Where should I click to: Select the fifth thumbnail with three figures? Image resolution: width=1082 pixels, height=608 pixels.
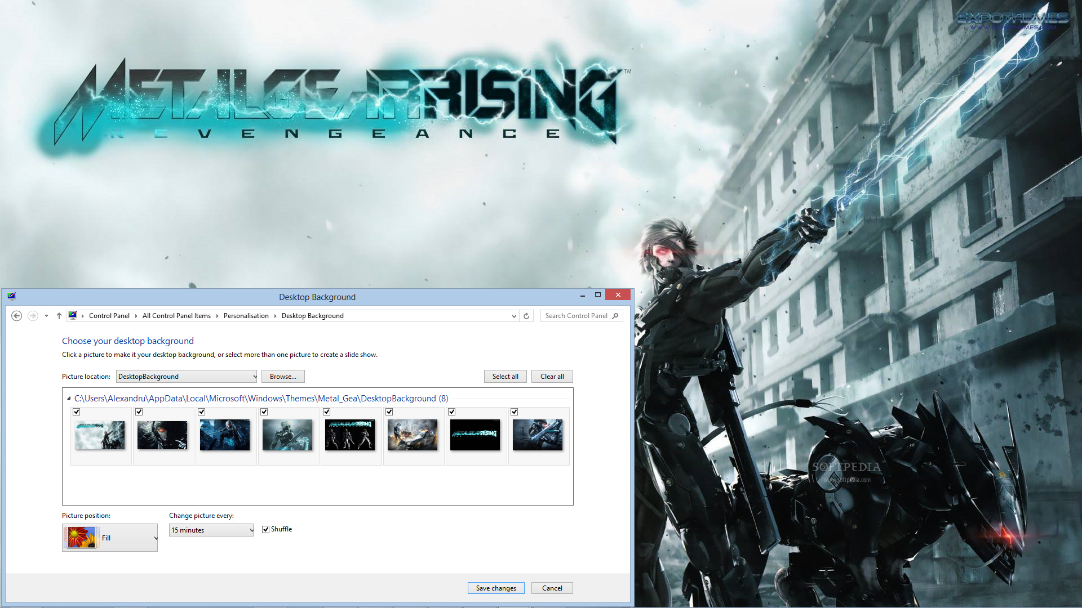350,435
